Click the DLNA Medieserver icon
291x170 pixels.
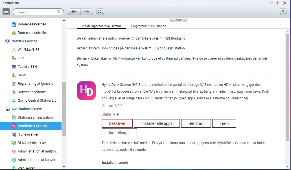pyautogui.click(x=14, y=143)
